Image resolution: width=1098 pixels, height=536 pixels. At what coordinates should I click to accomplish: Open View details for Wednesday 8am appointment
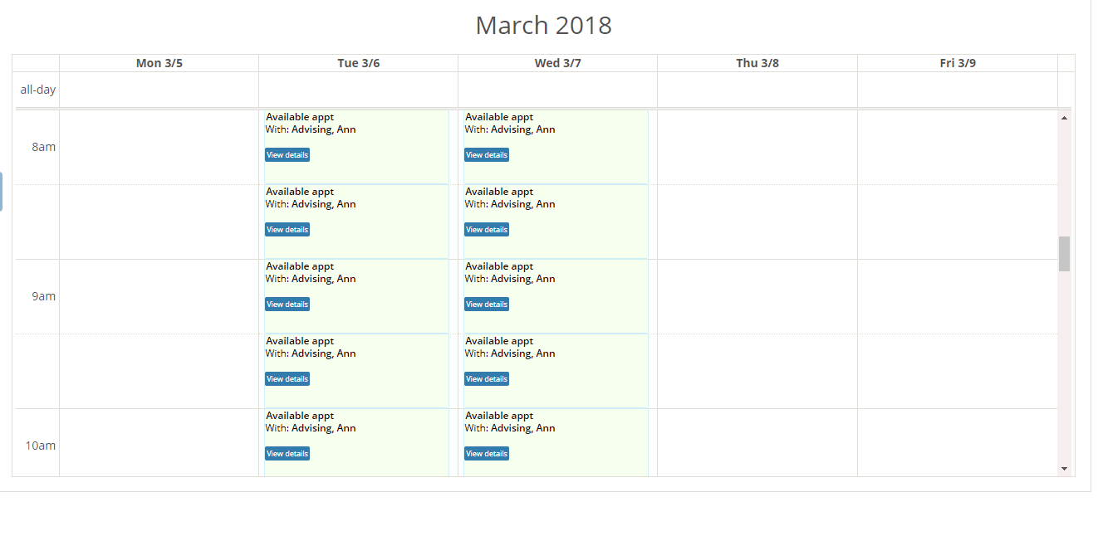tap(487, 155)
